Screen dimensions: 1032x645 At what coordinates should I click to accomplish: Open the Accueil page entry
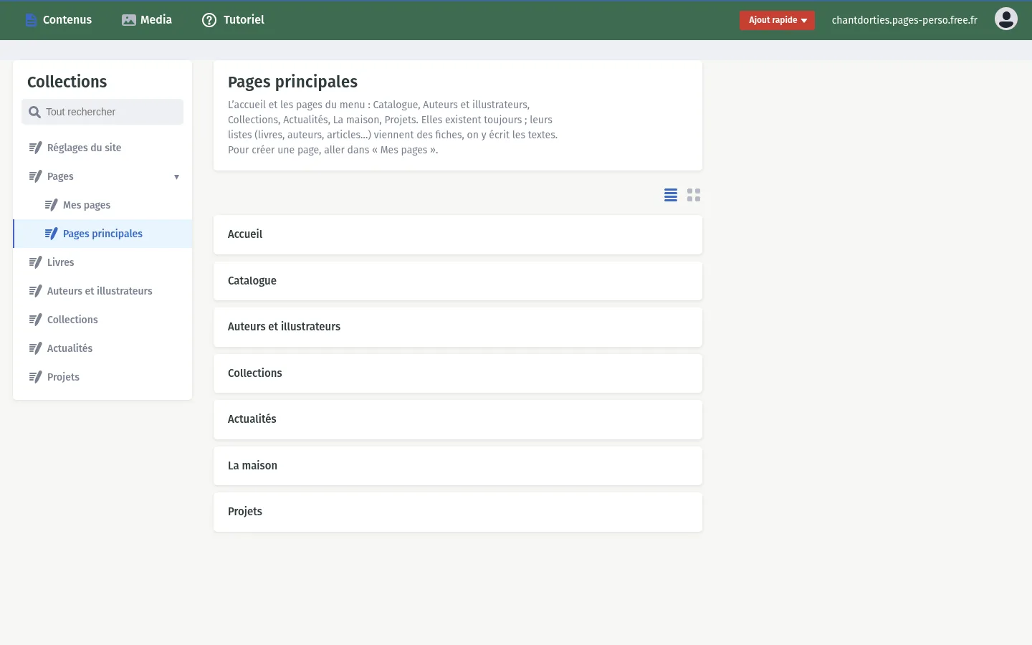pos(458,234)
